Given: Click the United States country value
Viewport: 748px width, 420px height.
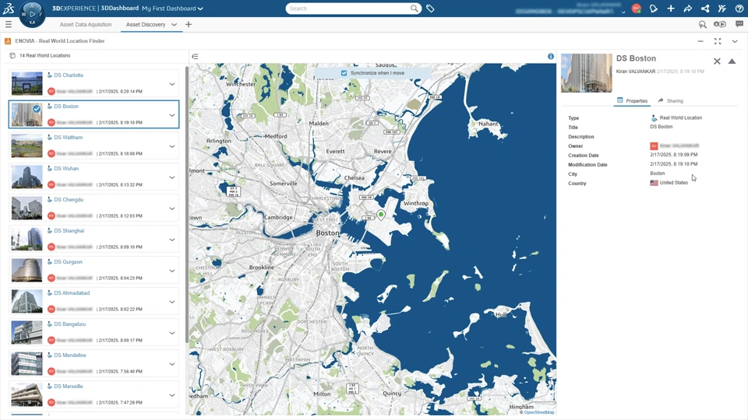Looking at the screenshot, I should pyautogui.click(x=673, y=182).
